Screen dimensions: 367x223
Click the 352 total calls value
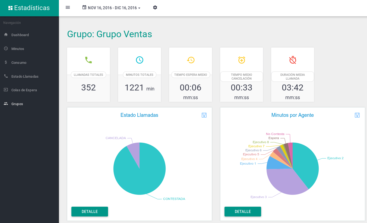[88, 88]
